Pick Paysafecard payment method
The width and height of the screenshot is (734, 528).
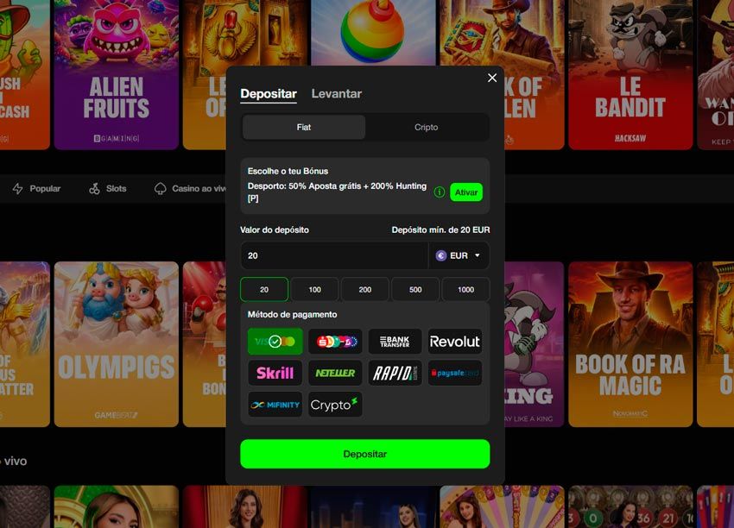coord(454,373)
